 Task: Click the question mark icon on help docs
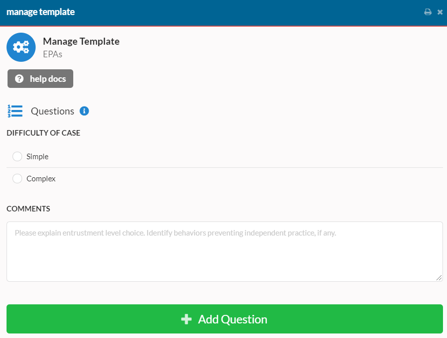tap(19, 78)
